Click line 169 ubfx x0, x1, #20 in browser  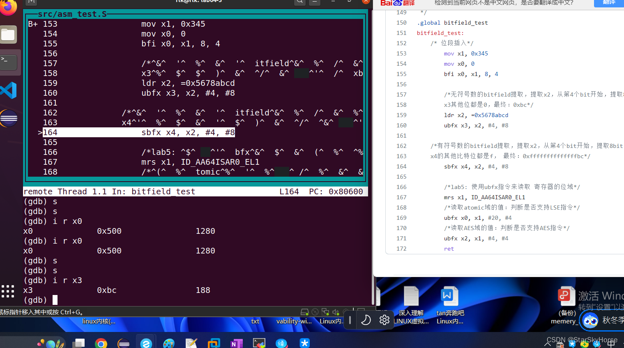478,218
